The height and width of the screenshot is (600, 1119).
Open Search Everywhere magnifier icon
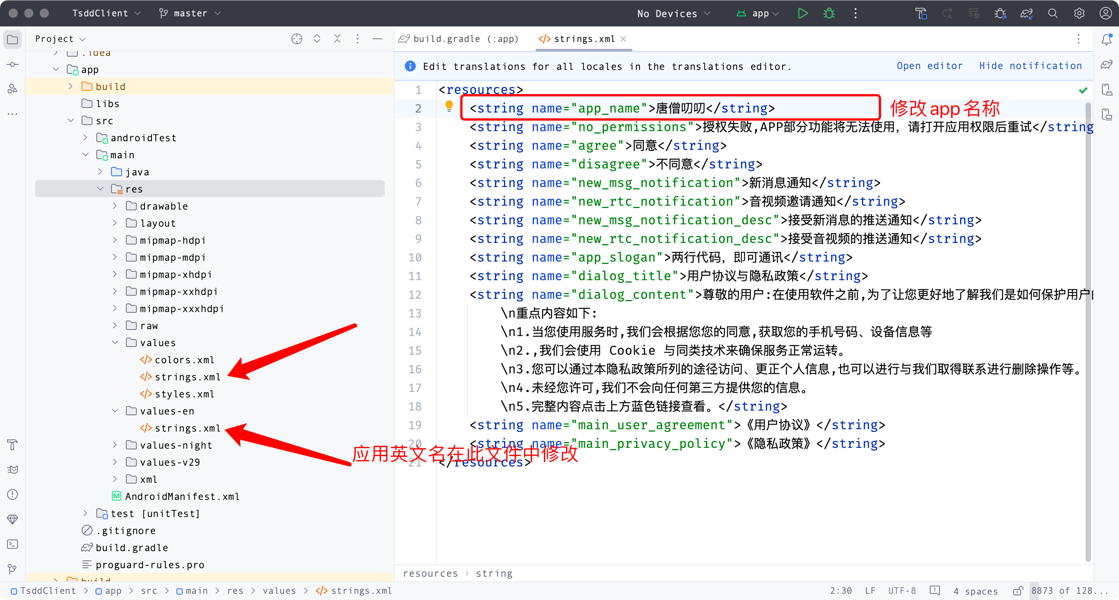(1053, 14)
